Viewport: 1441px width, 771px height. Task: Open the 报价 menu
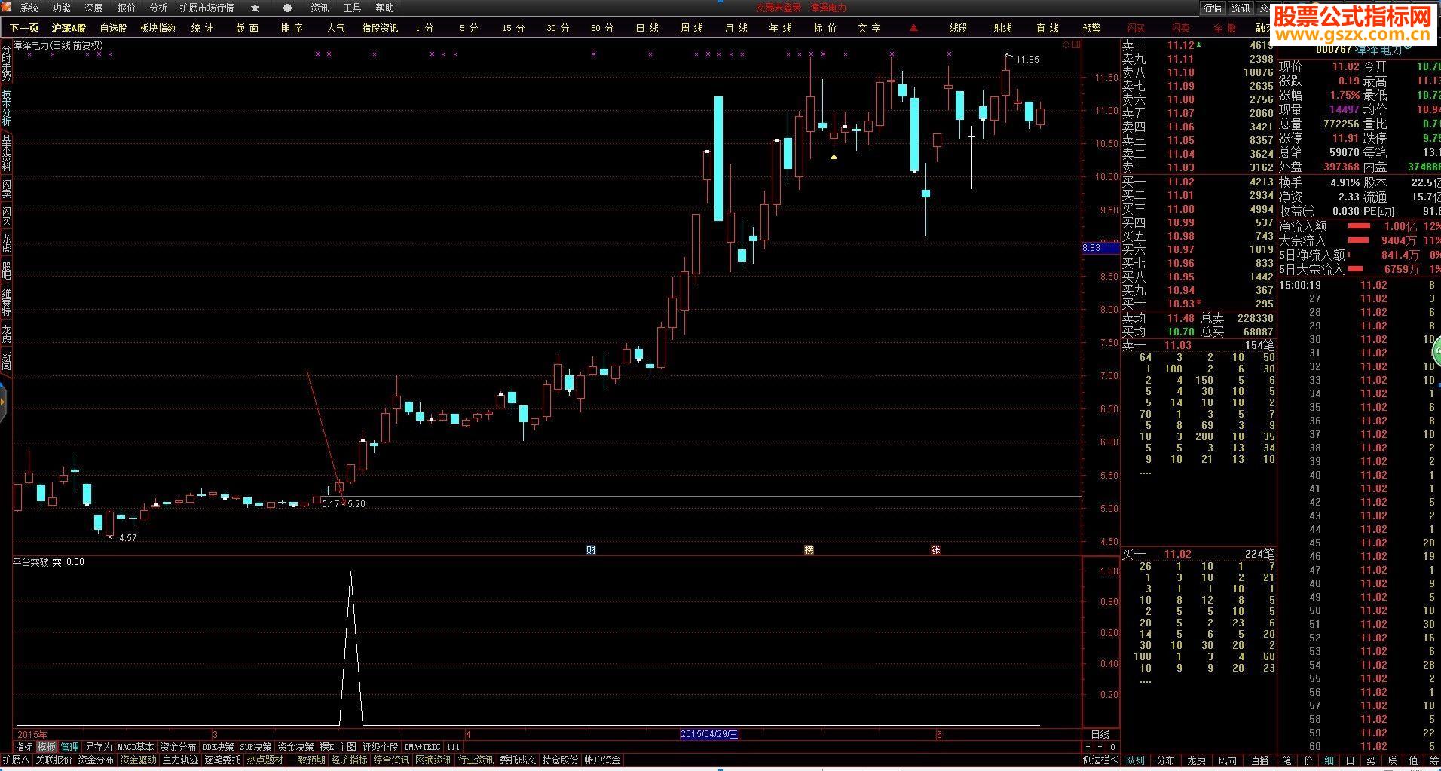[127, 8]
